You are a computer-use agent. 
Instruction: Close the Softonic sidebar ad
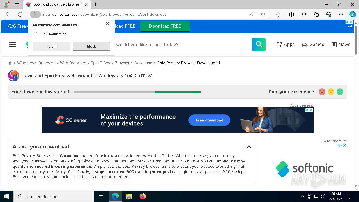pyautogui.click(x=345, y=145)
